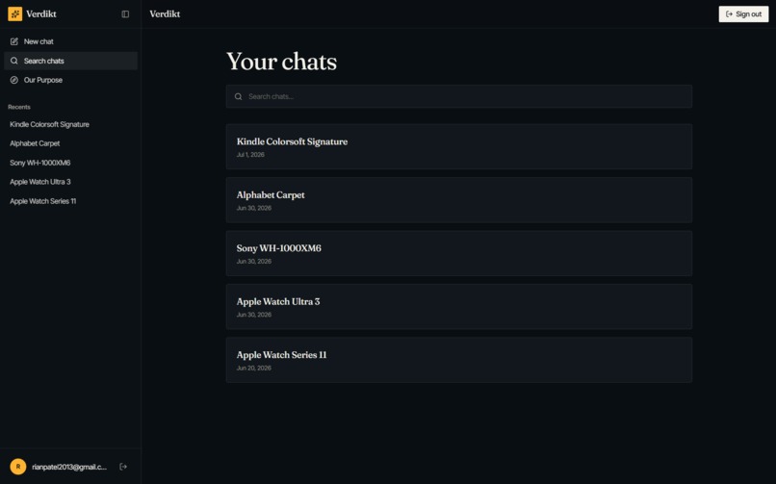Click the Verdikt title in the top bar
Viewport: 776px width, 484px height.
coord(165,13)
